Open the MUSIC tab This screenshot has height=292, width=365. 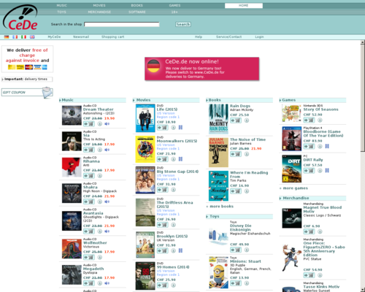[62, 5]
